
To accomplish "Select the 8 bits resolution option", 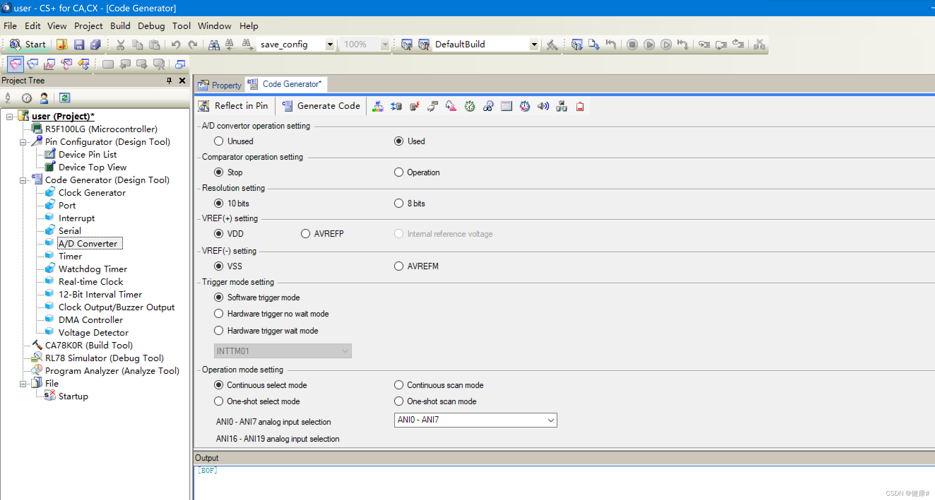I will tap(399, 203).
